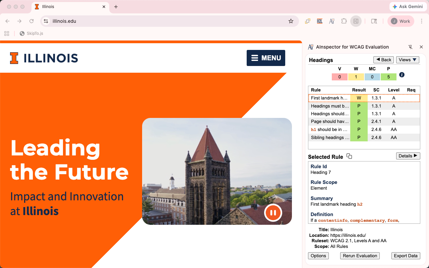Click the Rerun Evaluation button

[x=360, y=256]
